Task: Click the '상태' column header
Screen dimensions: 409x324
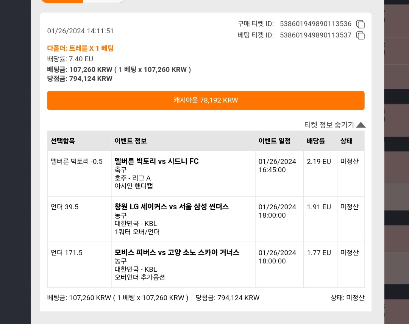Action: [347, 141]
